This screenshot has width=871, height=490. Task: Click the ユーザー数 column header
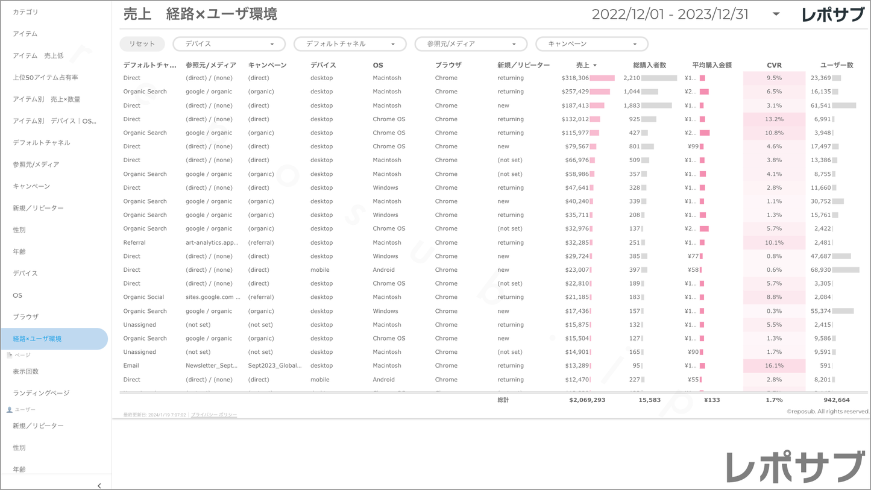point(837,65)
